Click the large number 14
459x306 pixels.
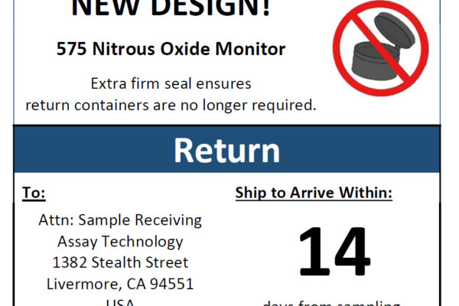[x=335, y=251]
